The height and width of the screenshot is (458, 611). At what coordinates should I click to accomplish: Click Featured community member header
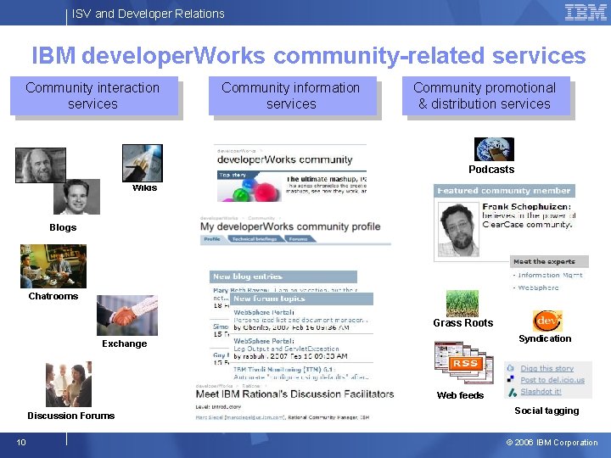(504, 191)
